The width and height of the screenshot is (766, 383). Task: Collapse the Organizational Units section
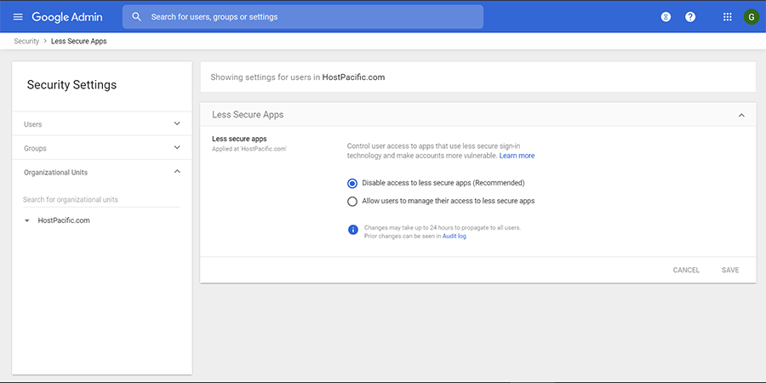(102, 172)
